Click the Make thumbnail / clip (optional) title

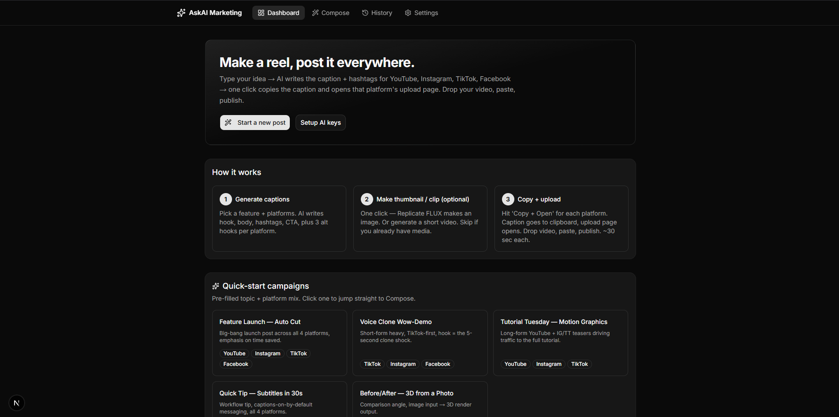(423, 199)
